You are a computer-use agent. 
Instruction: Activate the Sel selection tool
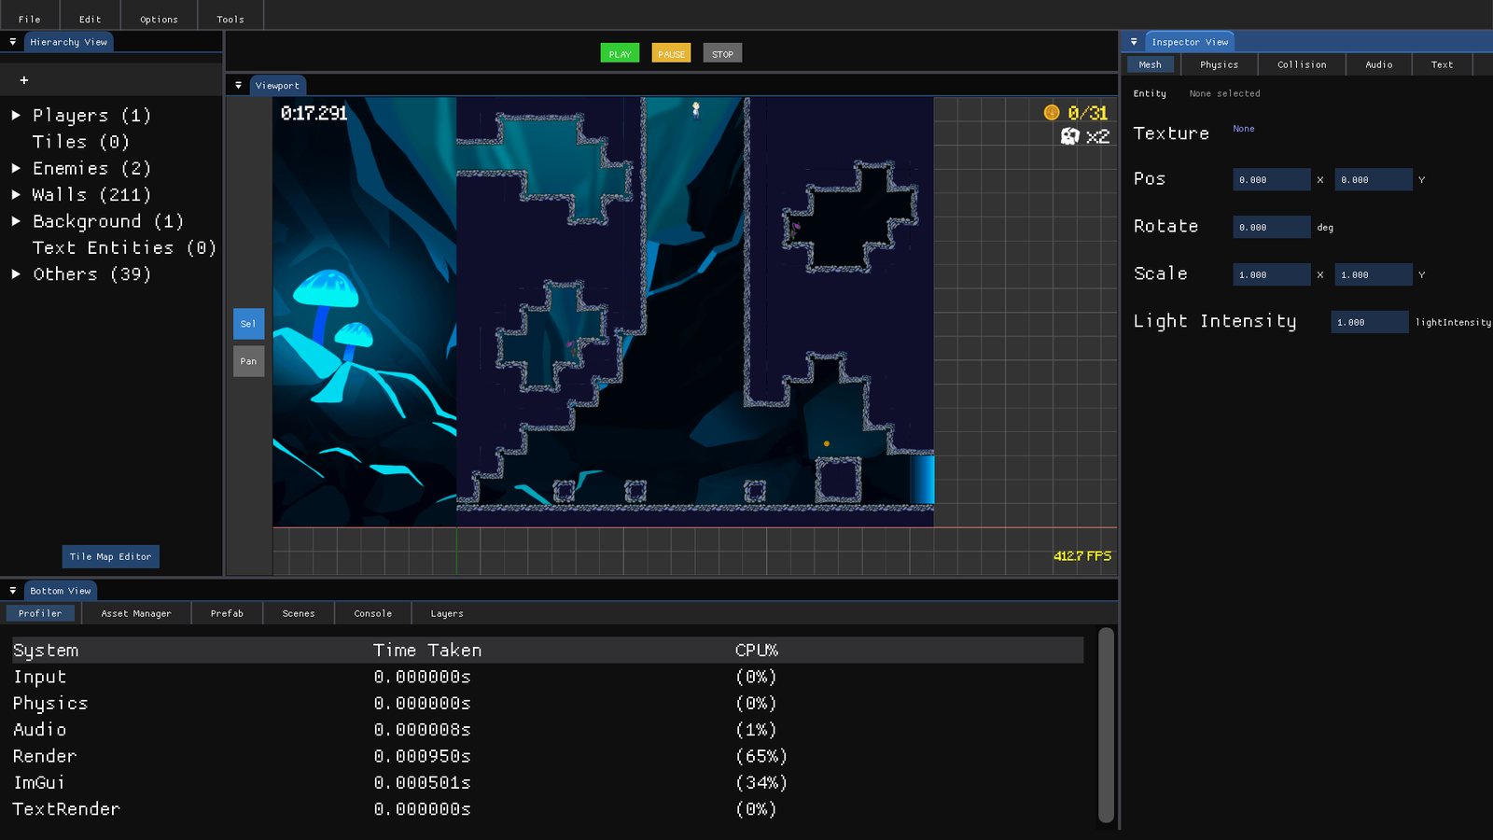[248, 324]
